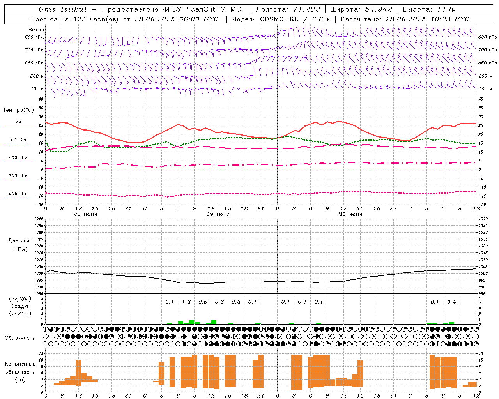Click the dash-dot line sample under 700 гПа legend

coord(17,180)
